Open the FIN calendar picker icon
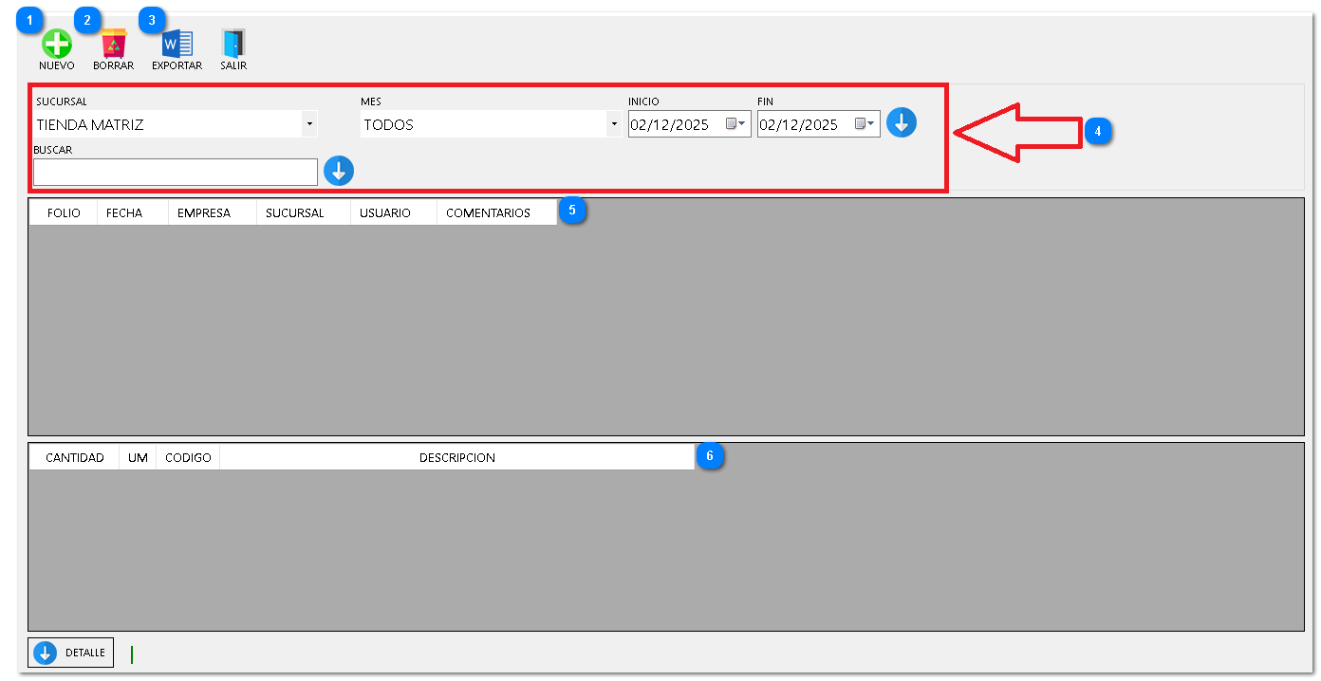 (x=865, y=124)
